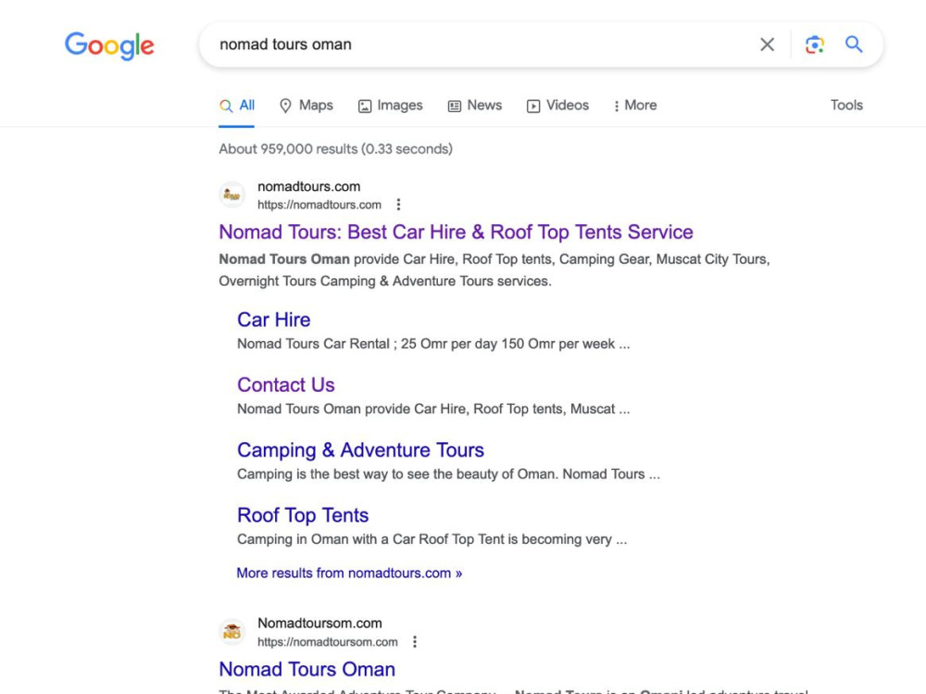
Task: Open the Contact Us sitelink
Action: 286,385
